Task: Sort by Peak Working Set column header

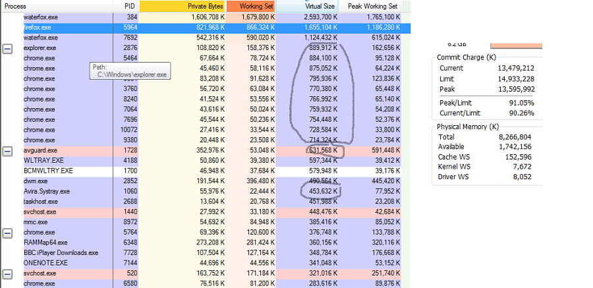Action: (x=370, y=7)
